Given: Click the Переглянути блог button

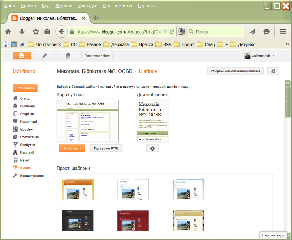Looking at the screenshot, I should pos(97,56).
